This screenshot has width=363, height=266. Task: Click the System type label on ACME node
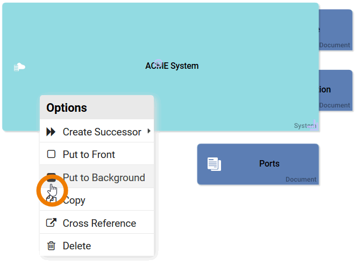pos(304,126)
